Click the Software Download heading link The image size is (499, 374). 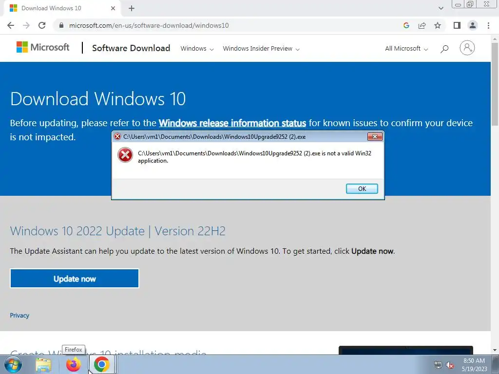(131, 48)
